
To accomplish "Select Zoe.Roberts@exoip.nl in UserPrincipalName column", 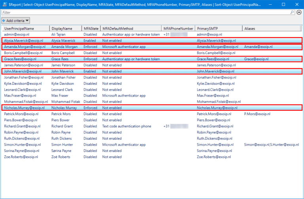I will [x=21, y=157].
